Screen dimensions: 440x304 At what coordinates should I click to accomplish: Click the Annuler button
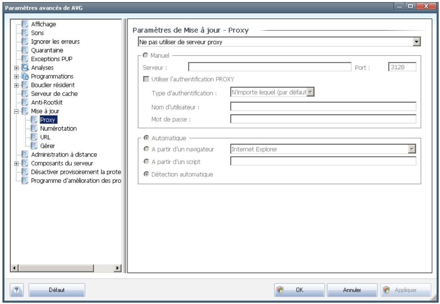point(352,290)
